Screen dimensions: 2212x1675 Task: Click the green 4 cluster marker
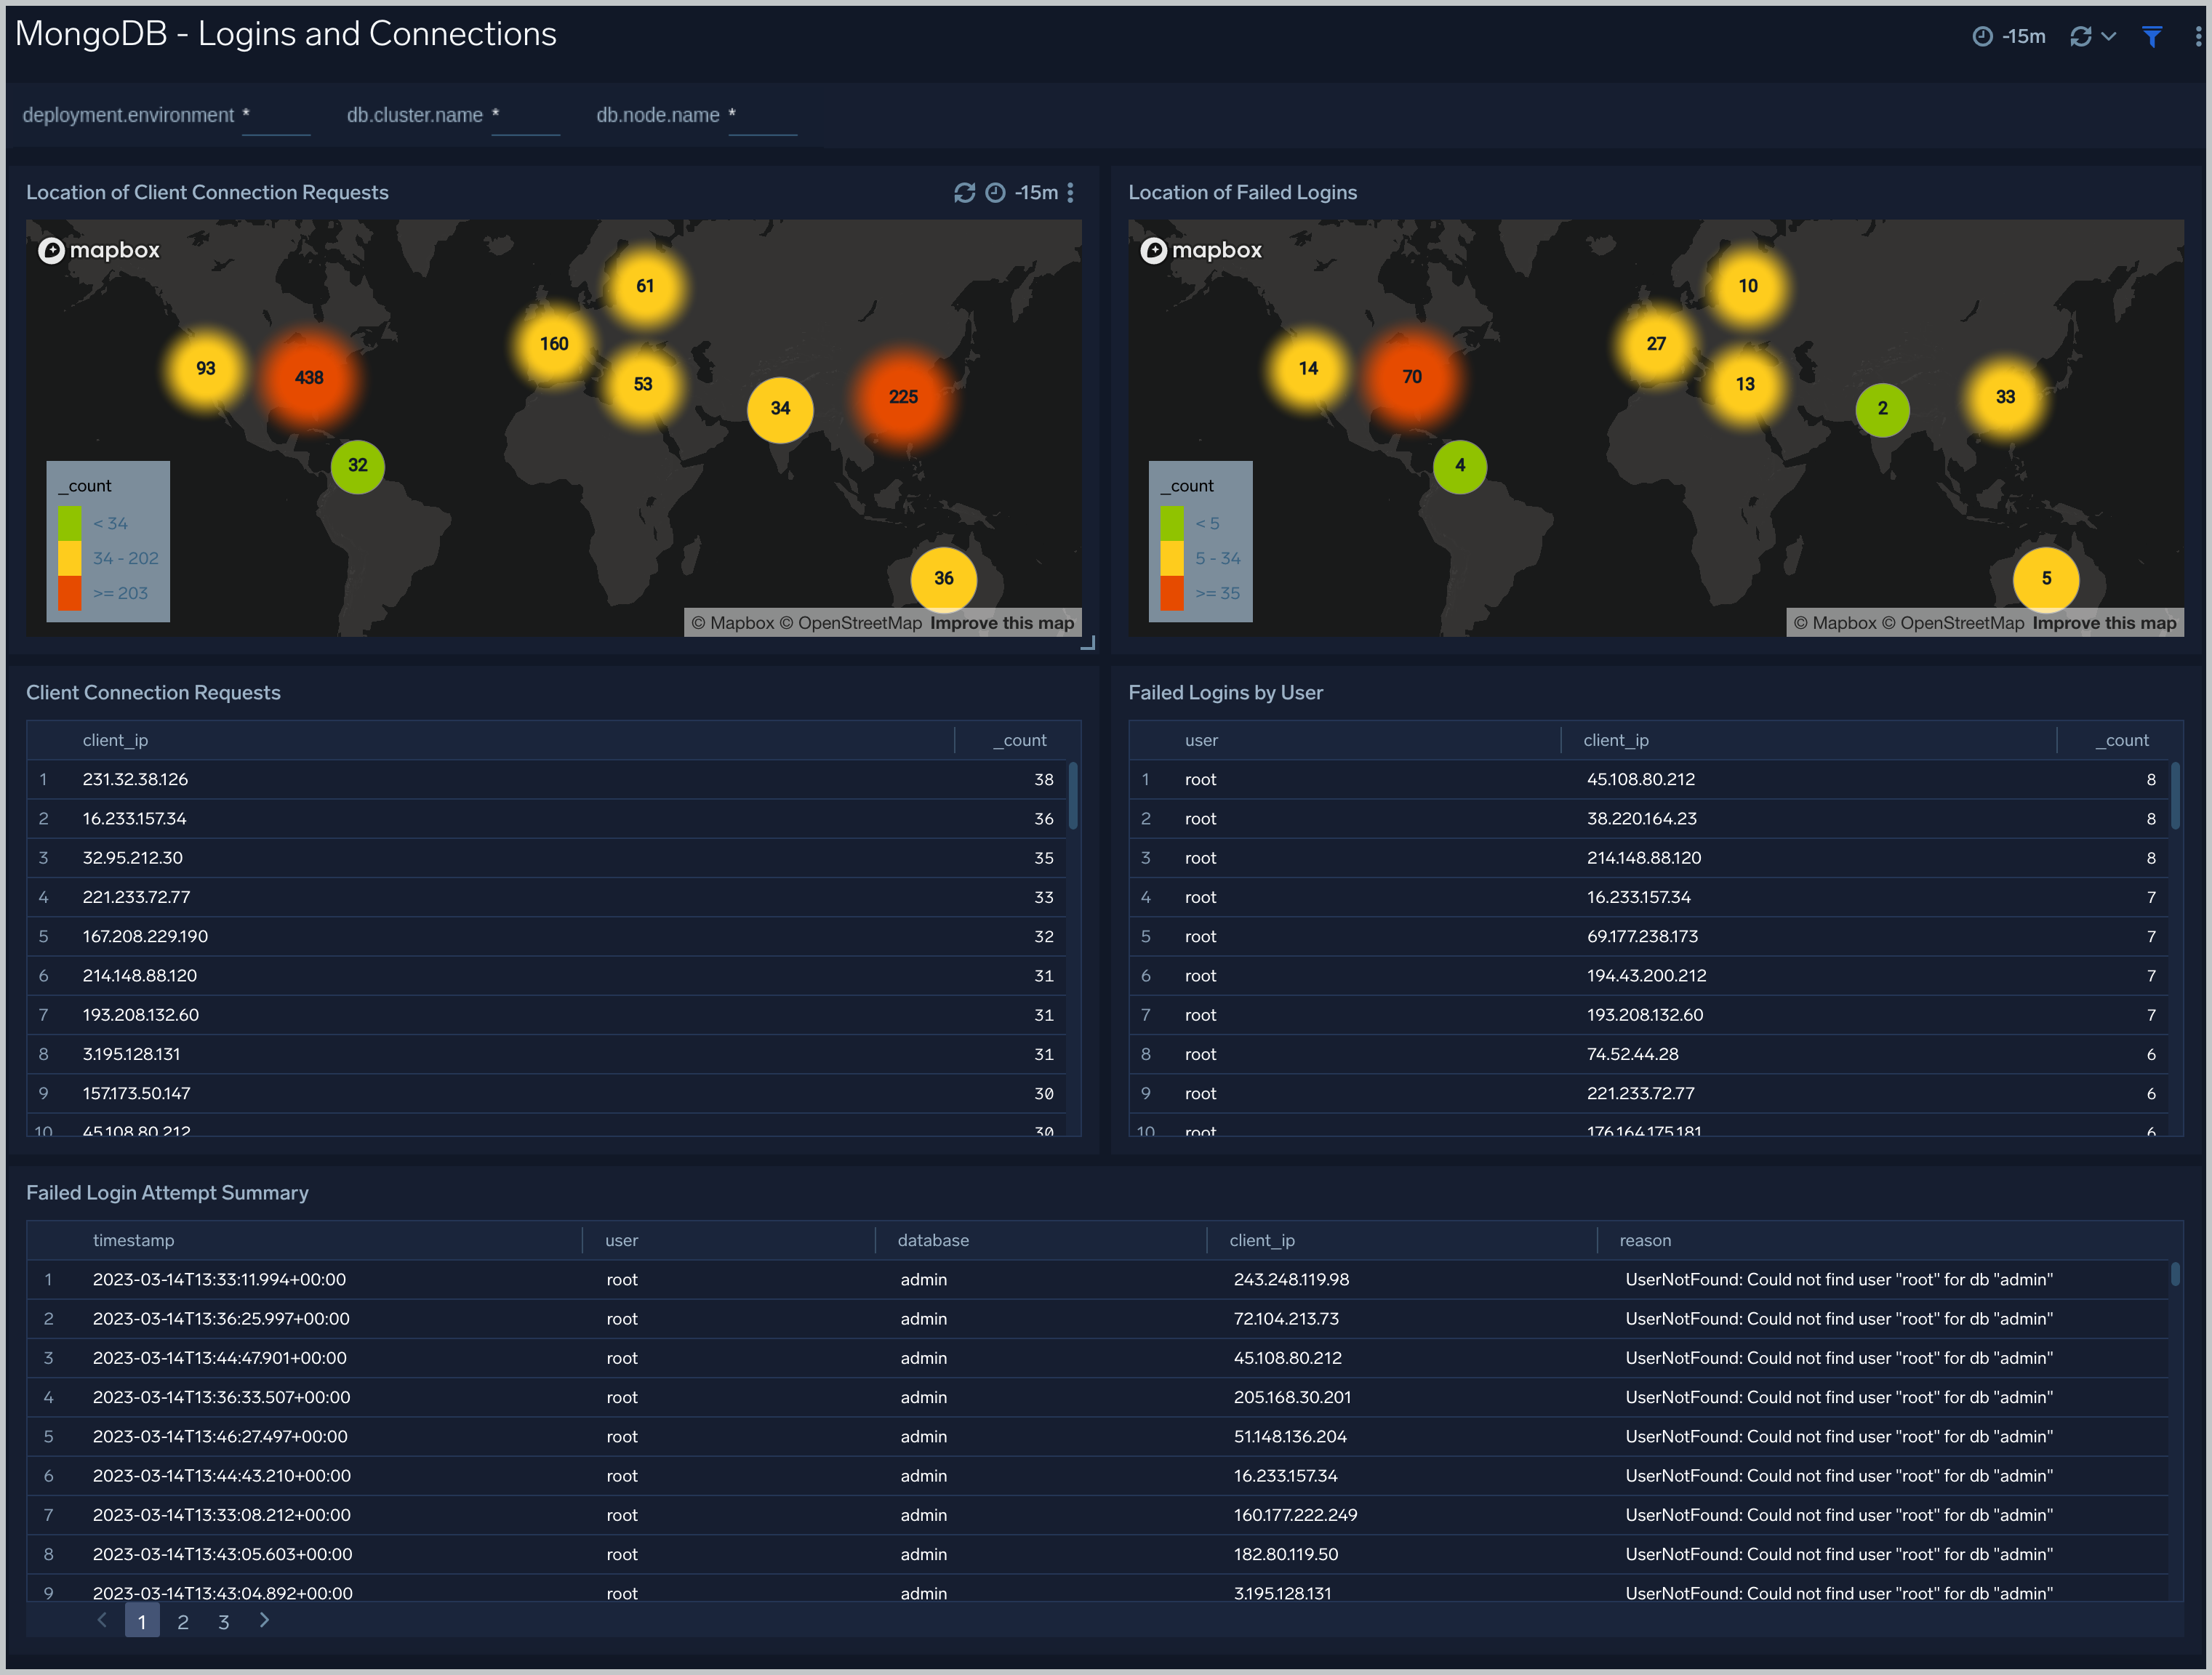(x=1459, y=466)
